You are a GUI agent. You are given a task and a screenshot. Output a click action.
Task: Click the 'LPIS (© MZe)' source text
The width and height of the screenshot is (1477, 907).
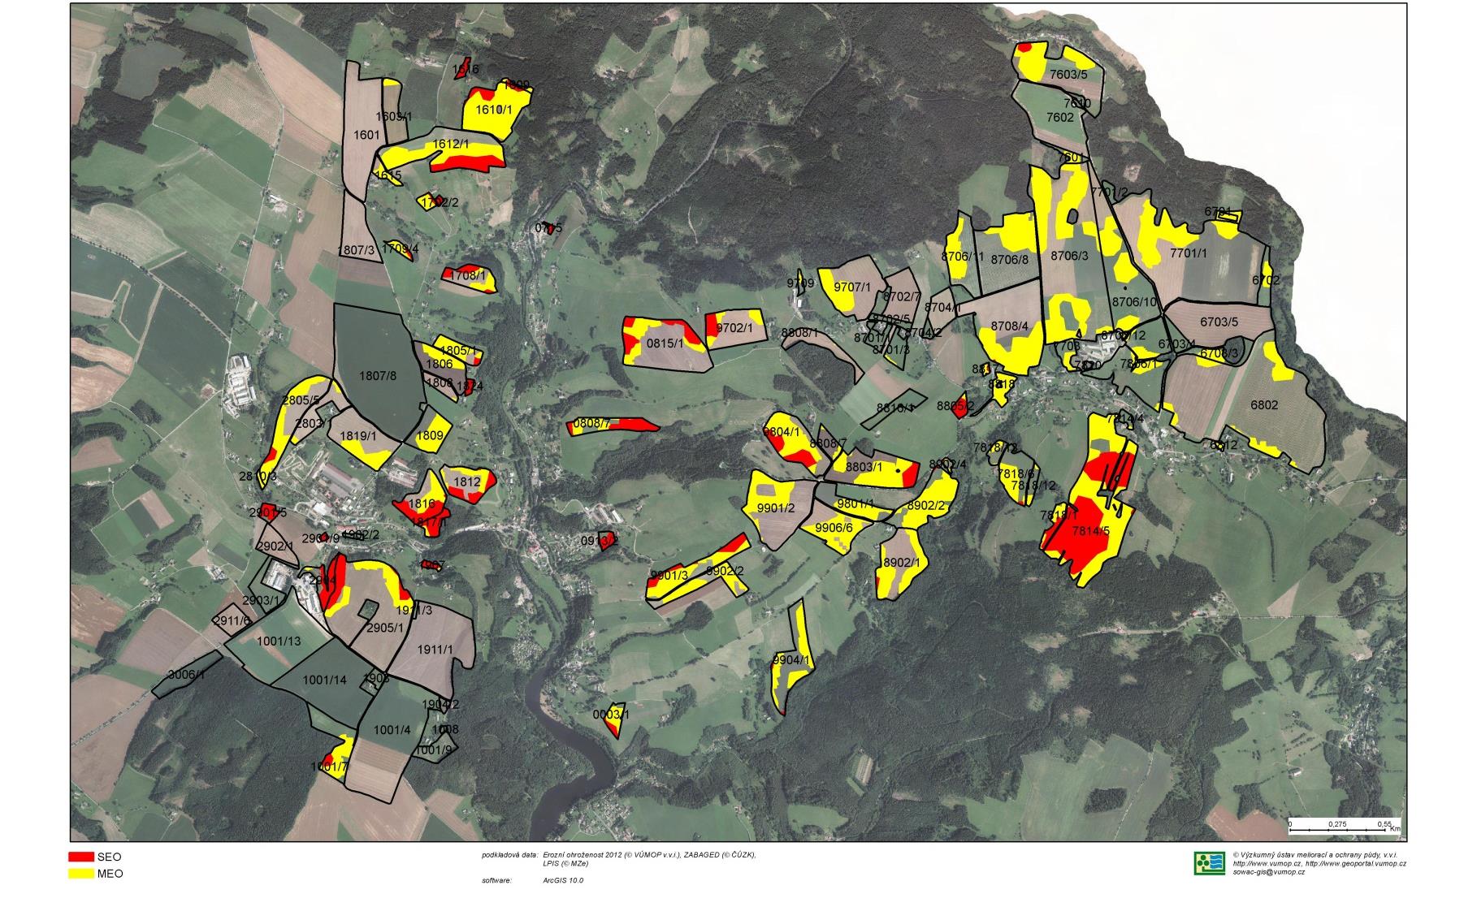point(566,862)
